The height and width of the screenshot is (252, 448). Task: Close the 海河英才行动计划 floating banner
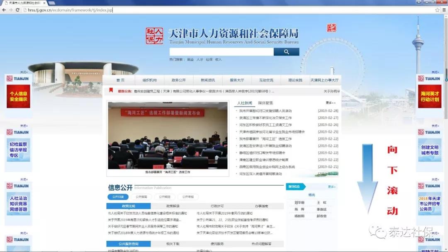coord(436,72)
